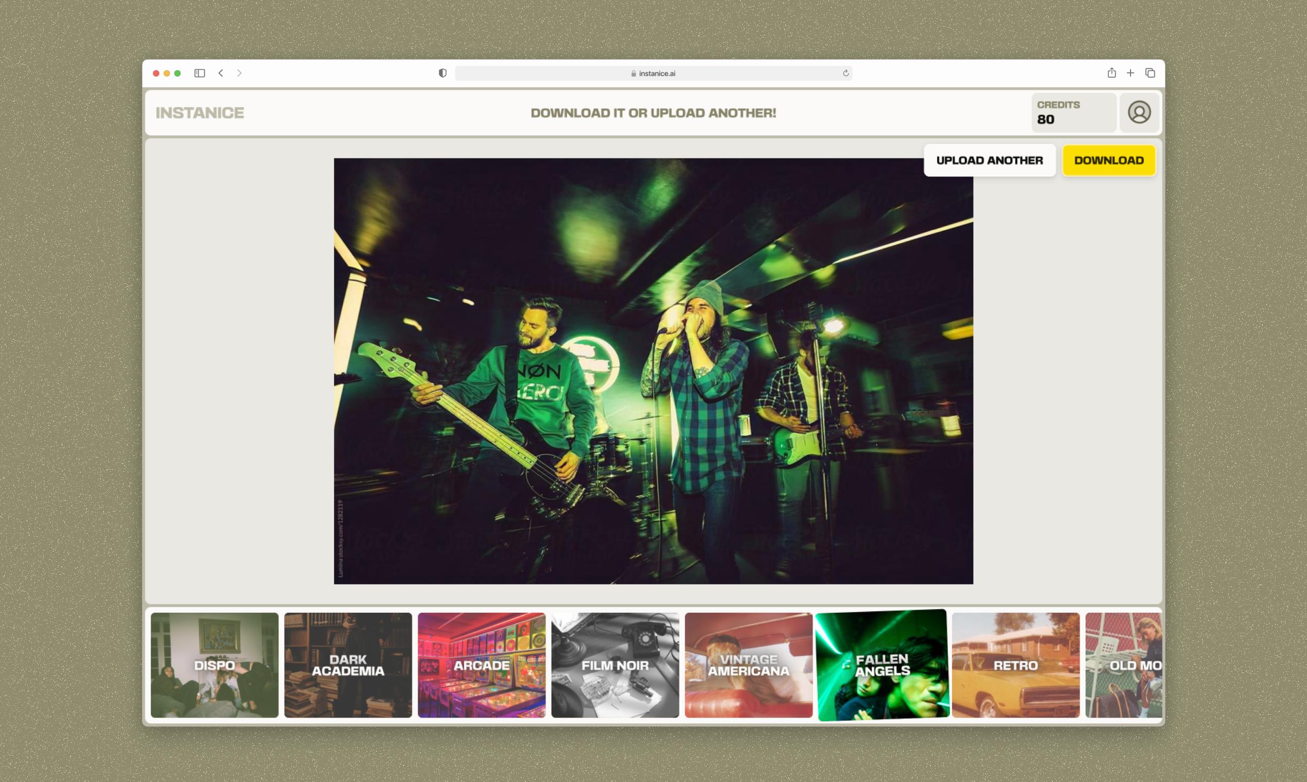Click the Download button
Image resolution: width=1307 pixels, height=782 pixels.
coord(1108,160)
